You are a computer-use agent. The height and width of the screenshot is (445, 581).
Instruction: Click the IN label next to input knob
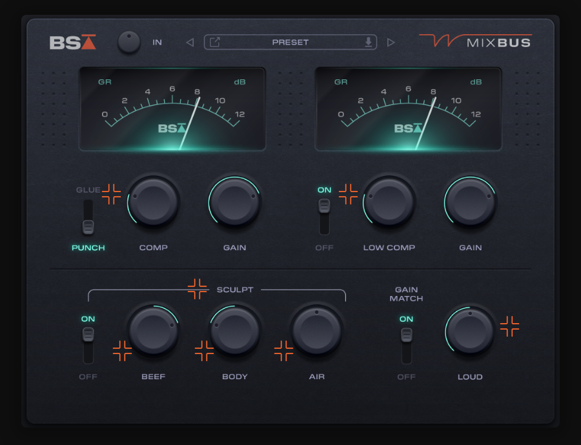pos(157,43)
